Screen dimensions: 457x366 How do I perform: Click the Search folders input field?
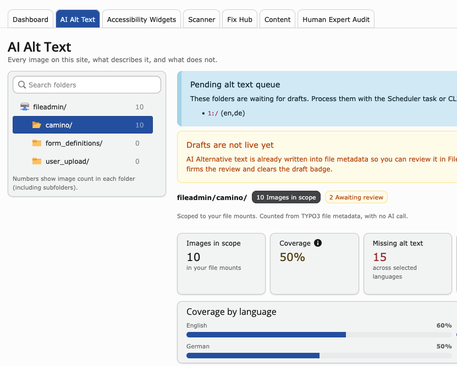[87, 85]
